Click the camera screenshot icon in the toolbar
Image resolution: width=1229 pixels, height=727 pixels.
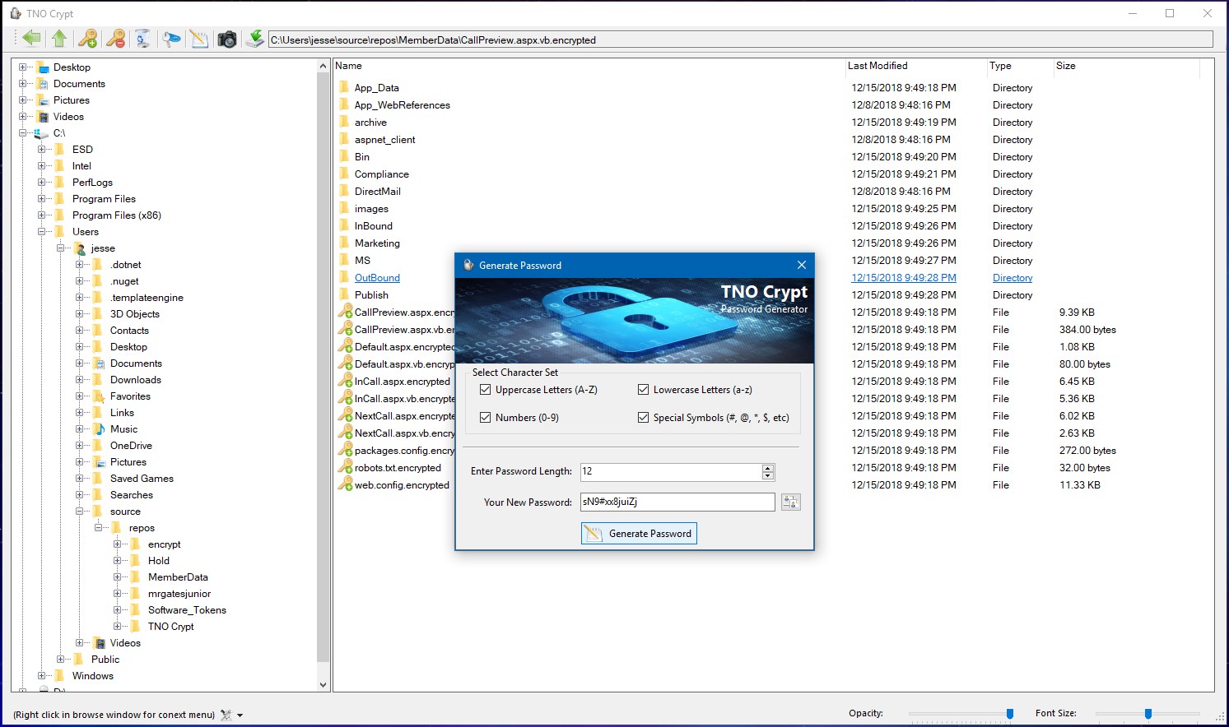tap(227, 38)
